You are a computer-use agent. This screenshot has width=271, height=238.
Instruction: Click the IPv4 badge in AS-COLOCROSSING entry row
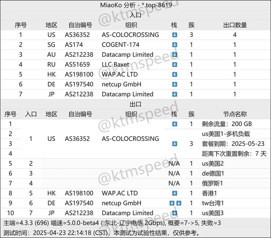(x=175, y=35)
